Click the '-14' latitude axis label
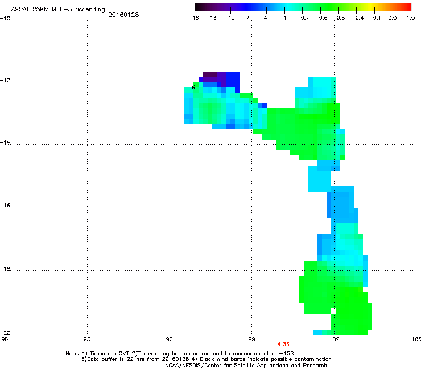Screen dimensions: 421x369 (5, 143)
